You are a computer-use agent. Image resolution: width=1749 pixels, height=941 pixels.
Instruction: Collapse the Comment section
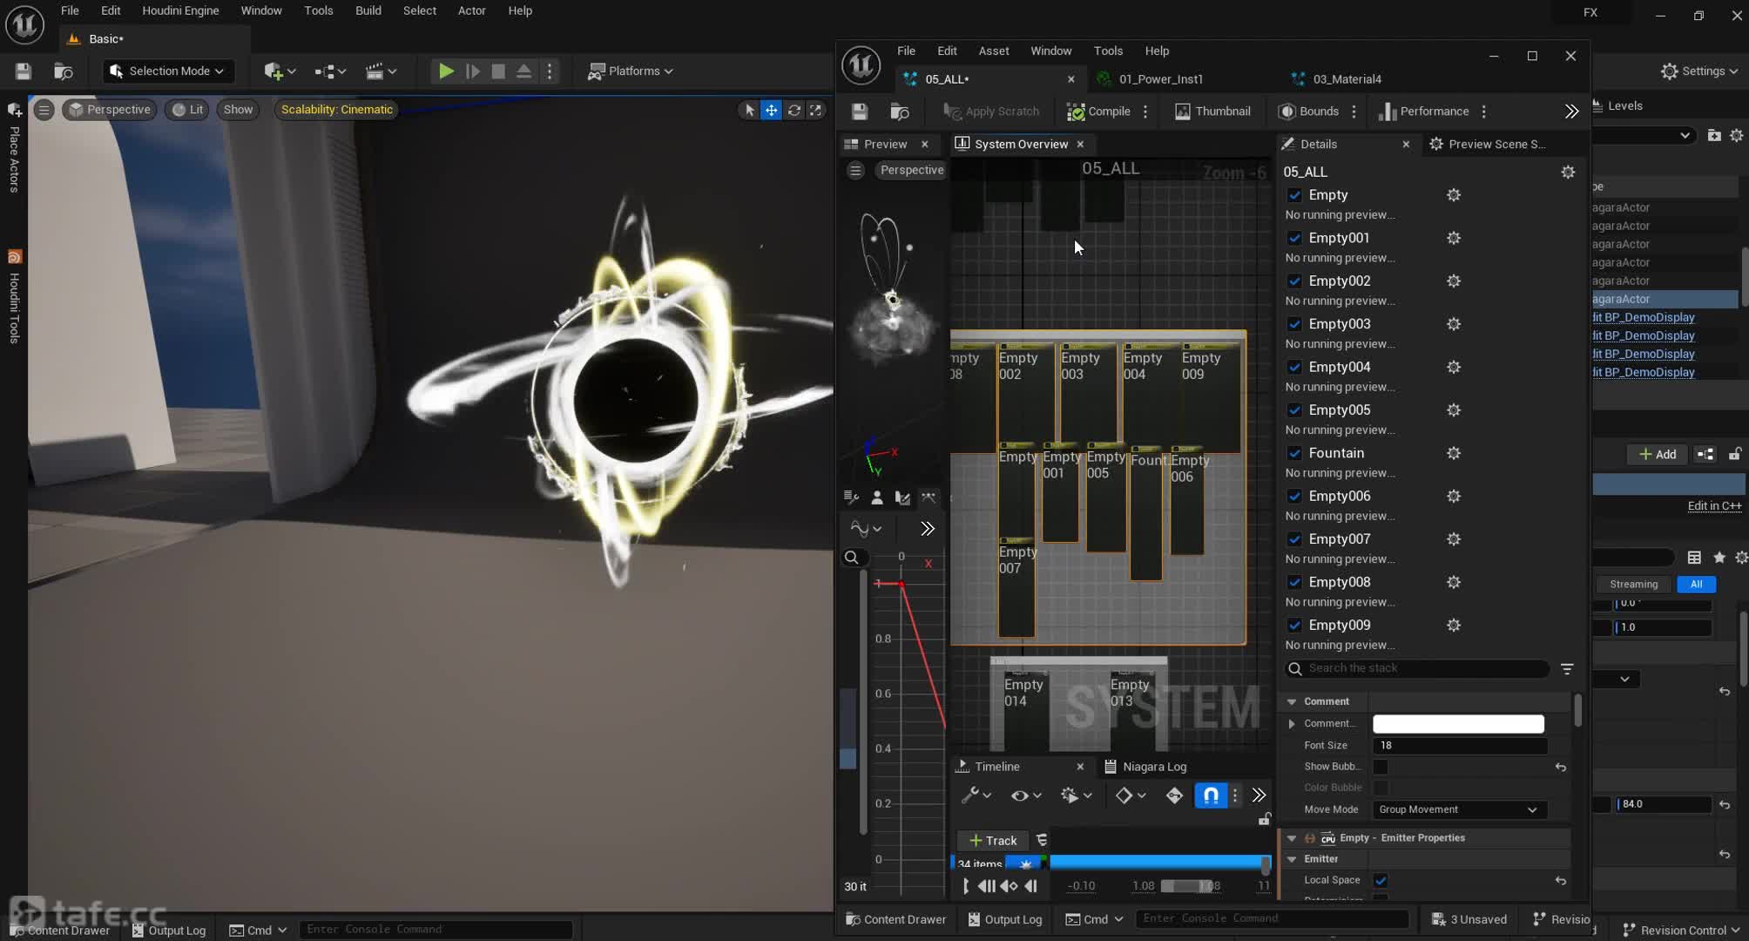[1292, 702]
